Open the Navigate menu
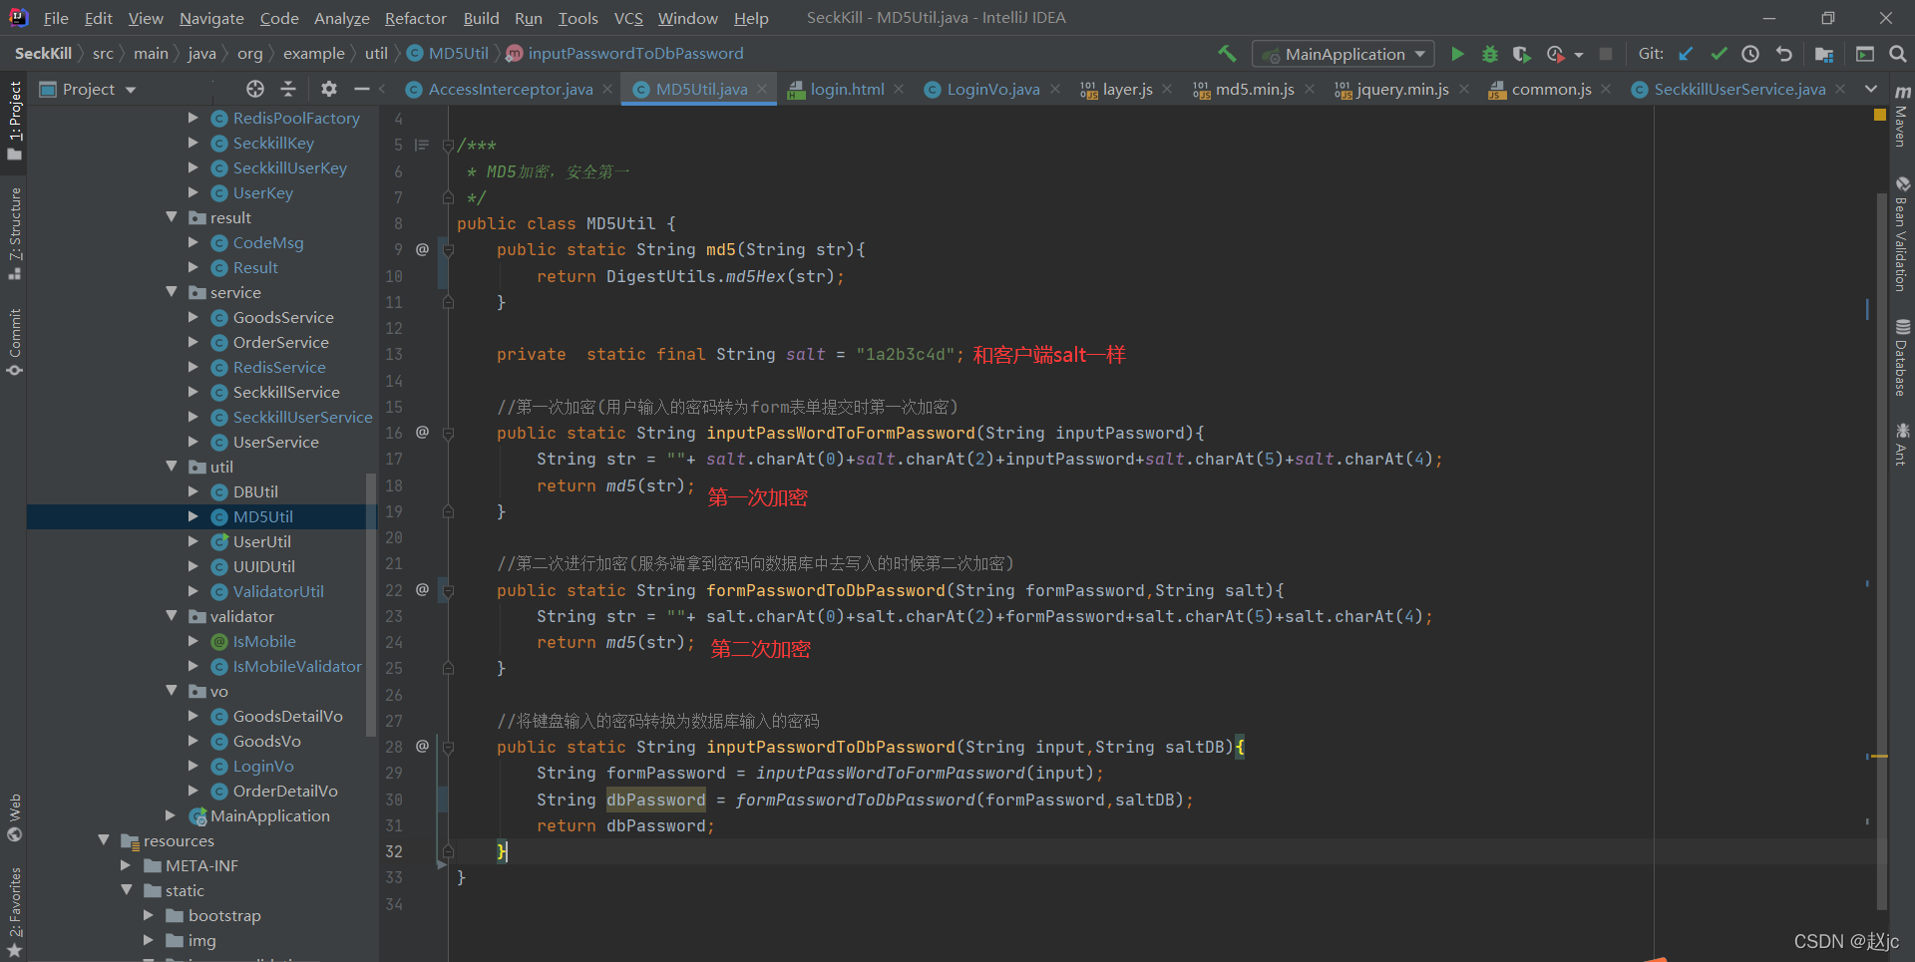1915x962 pixels. tap(211, 18)
